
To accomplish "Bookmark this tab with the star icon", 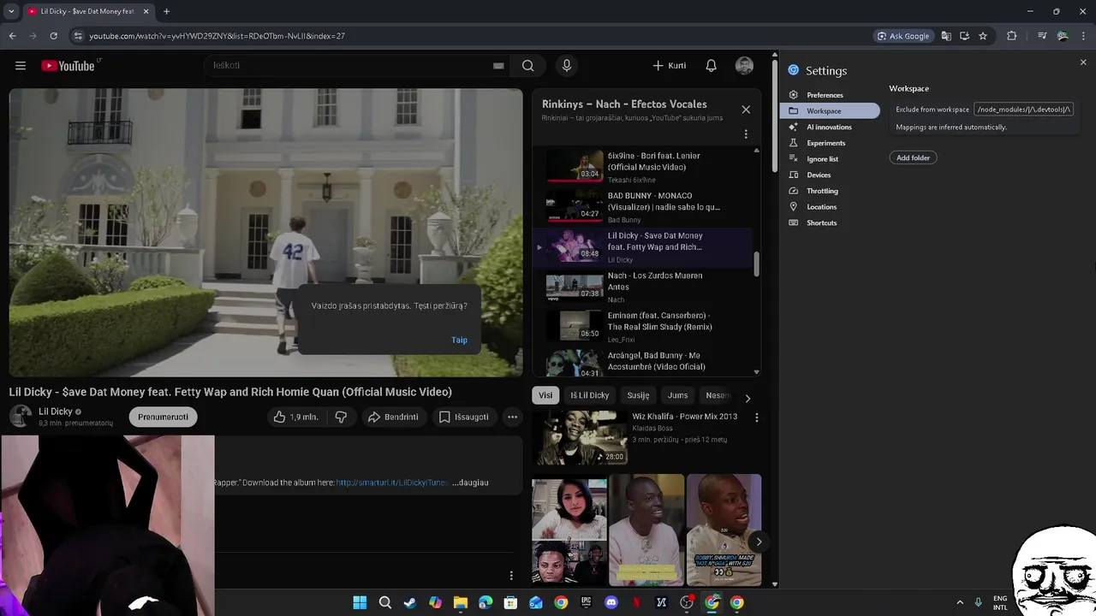I will click(x=983, y=36).
